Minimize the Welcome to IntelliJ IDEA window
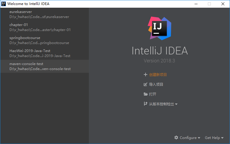Viewport: 230px width, 144px height. click(195, 4)
